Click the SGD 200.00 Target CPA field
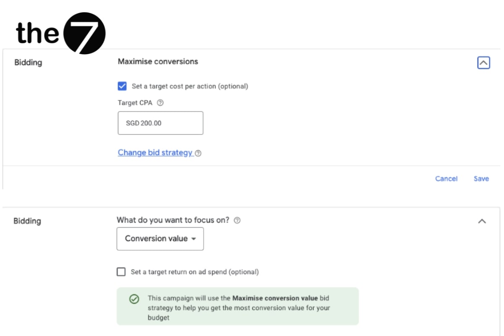Screen dimensions: 504x336 pyautogui.click(x=160, y=123)
